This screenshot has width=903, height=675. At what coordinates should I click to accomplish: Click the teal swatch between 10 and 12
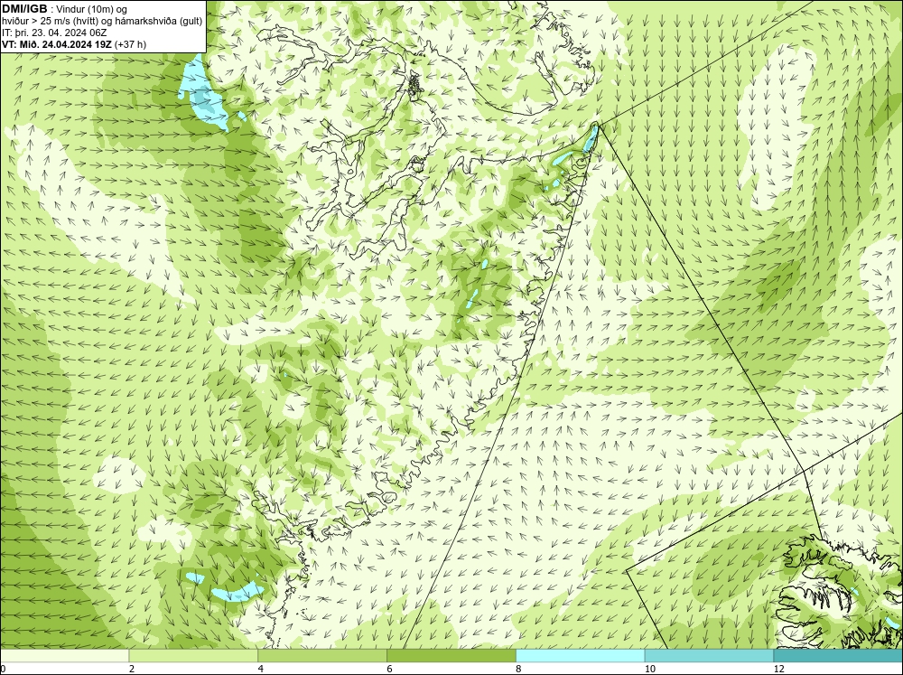point(710,656)
